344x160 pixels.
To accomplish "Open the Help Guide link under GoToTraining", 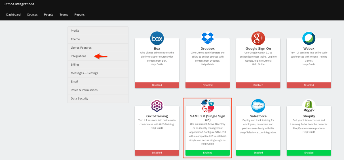I will click(x=157, y=128).
